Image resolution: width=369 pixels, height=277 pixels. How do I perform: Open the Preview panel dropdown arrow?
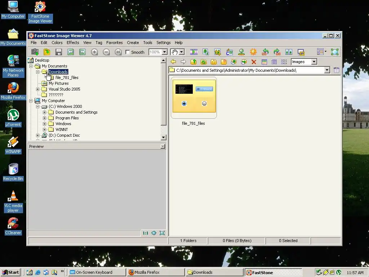click(163, 146)
